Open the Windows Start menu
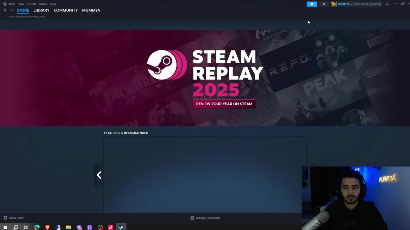 click(5, 227)
